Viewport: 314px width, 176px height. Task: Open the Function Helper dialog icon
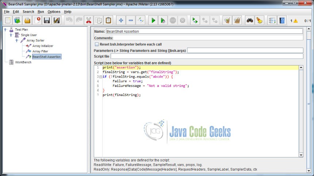[x=272, y=20]
